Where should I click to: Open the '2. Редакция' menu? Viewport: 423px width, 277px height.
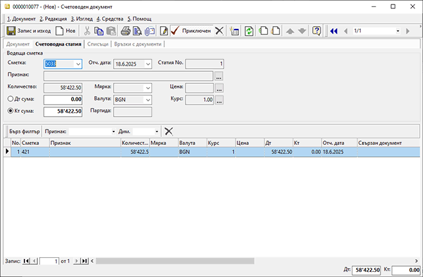point(53,19)
